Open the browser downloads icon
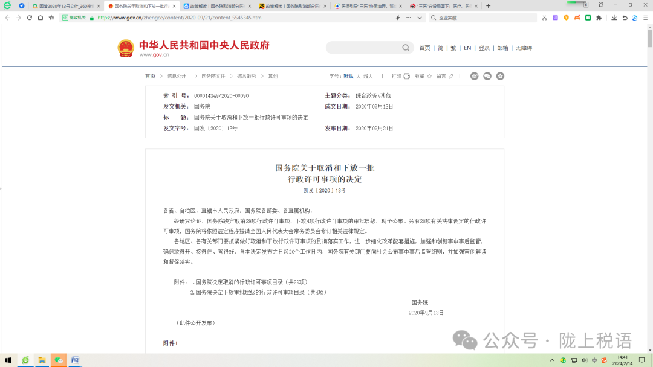This screenshot has width=653, height=367. pos(614,18)
